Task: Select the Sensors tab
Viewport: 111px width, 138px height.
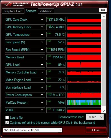Action: pos(31,11)
